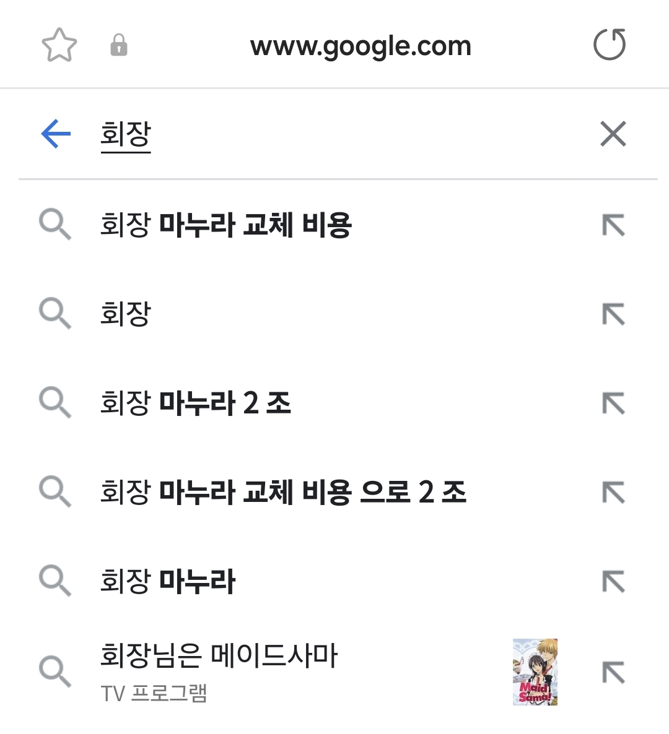Tap the padlock security icon

pos(118,45)
